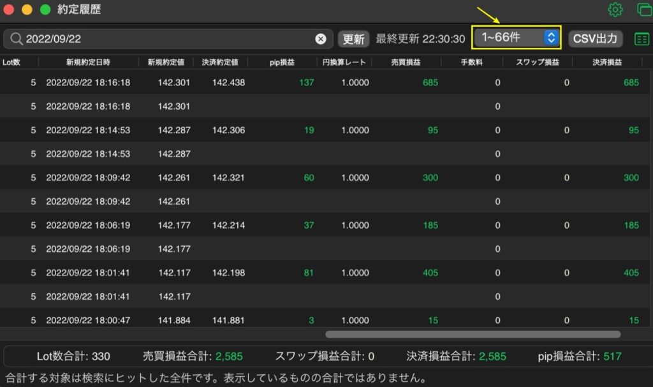Open the settings gear icon
653x387 pixels.
(615, 9)
